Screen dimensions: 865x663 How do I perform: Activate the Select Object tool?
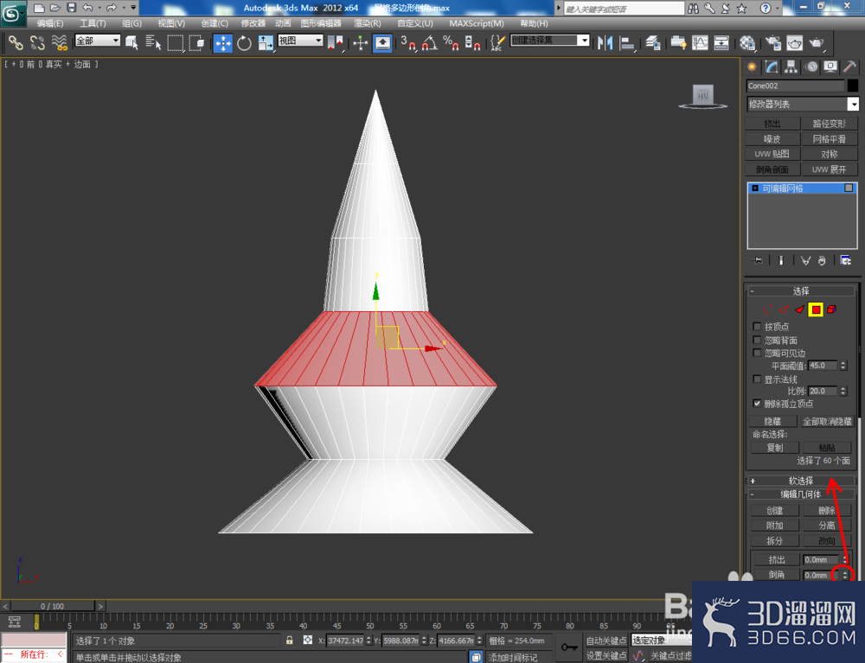(131, 42)
